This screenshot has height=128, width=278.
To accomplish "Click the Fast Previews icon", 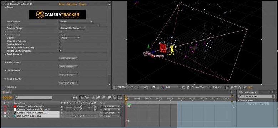I will coord(231,87).
